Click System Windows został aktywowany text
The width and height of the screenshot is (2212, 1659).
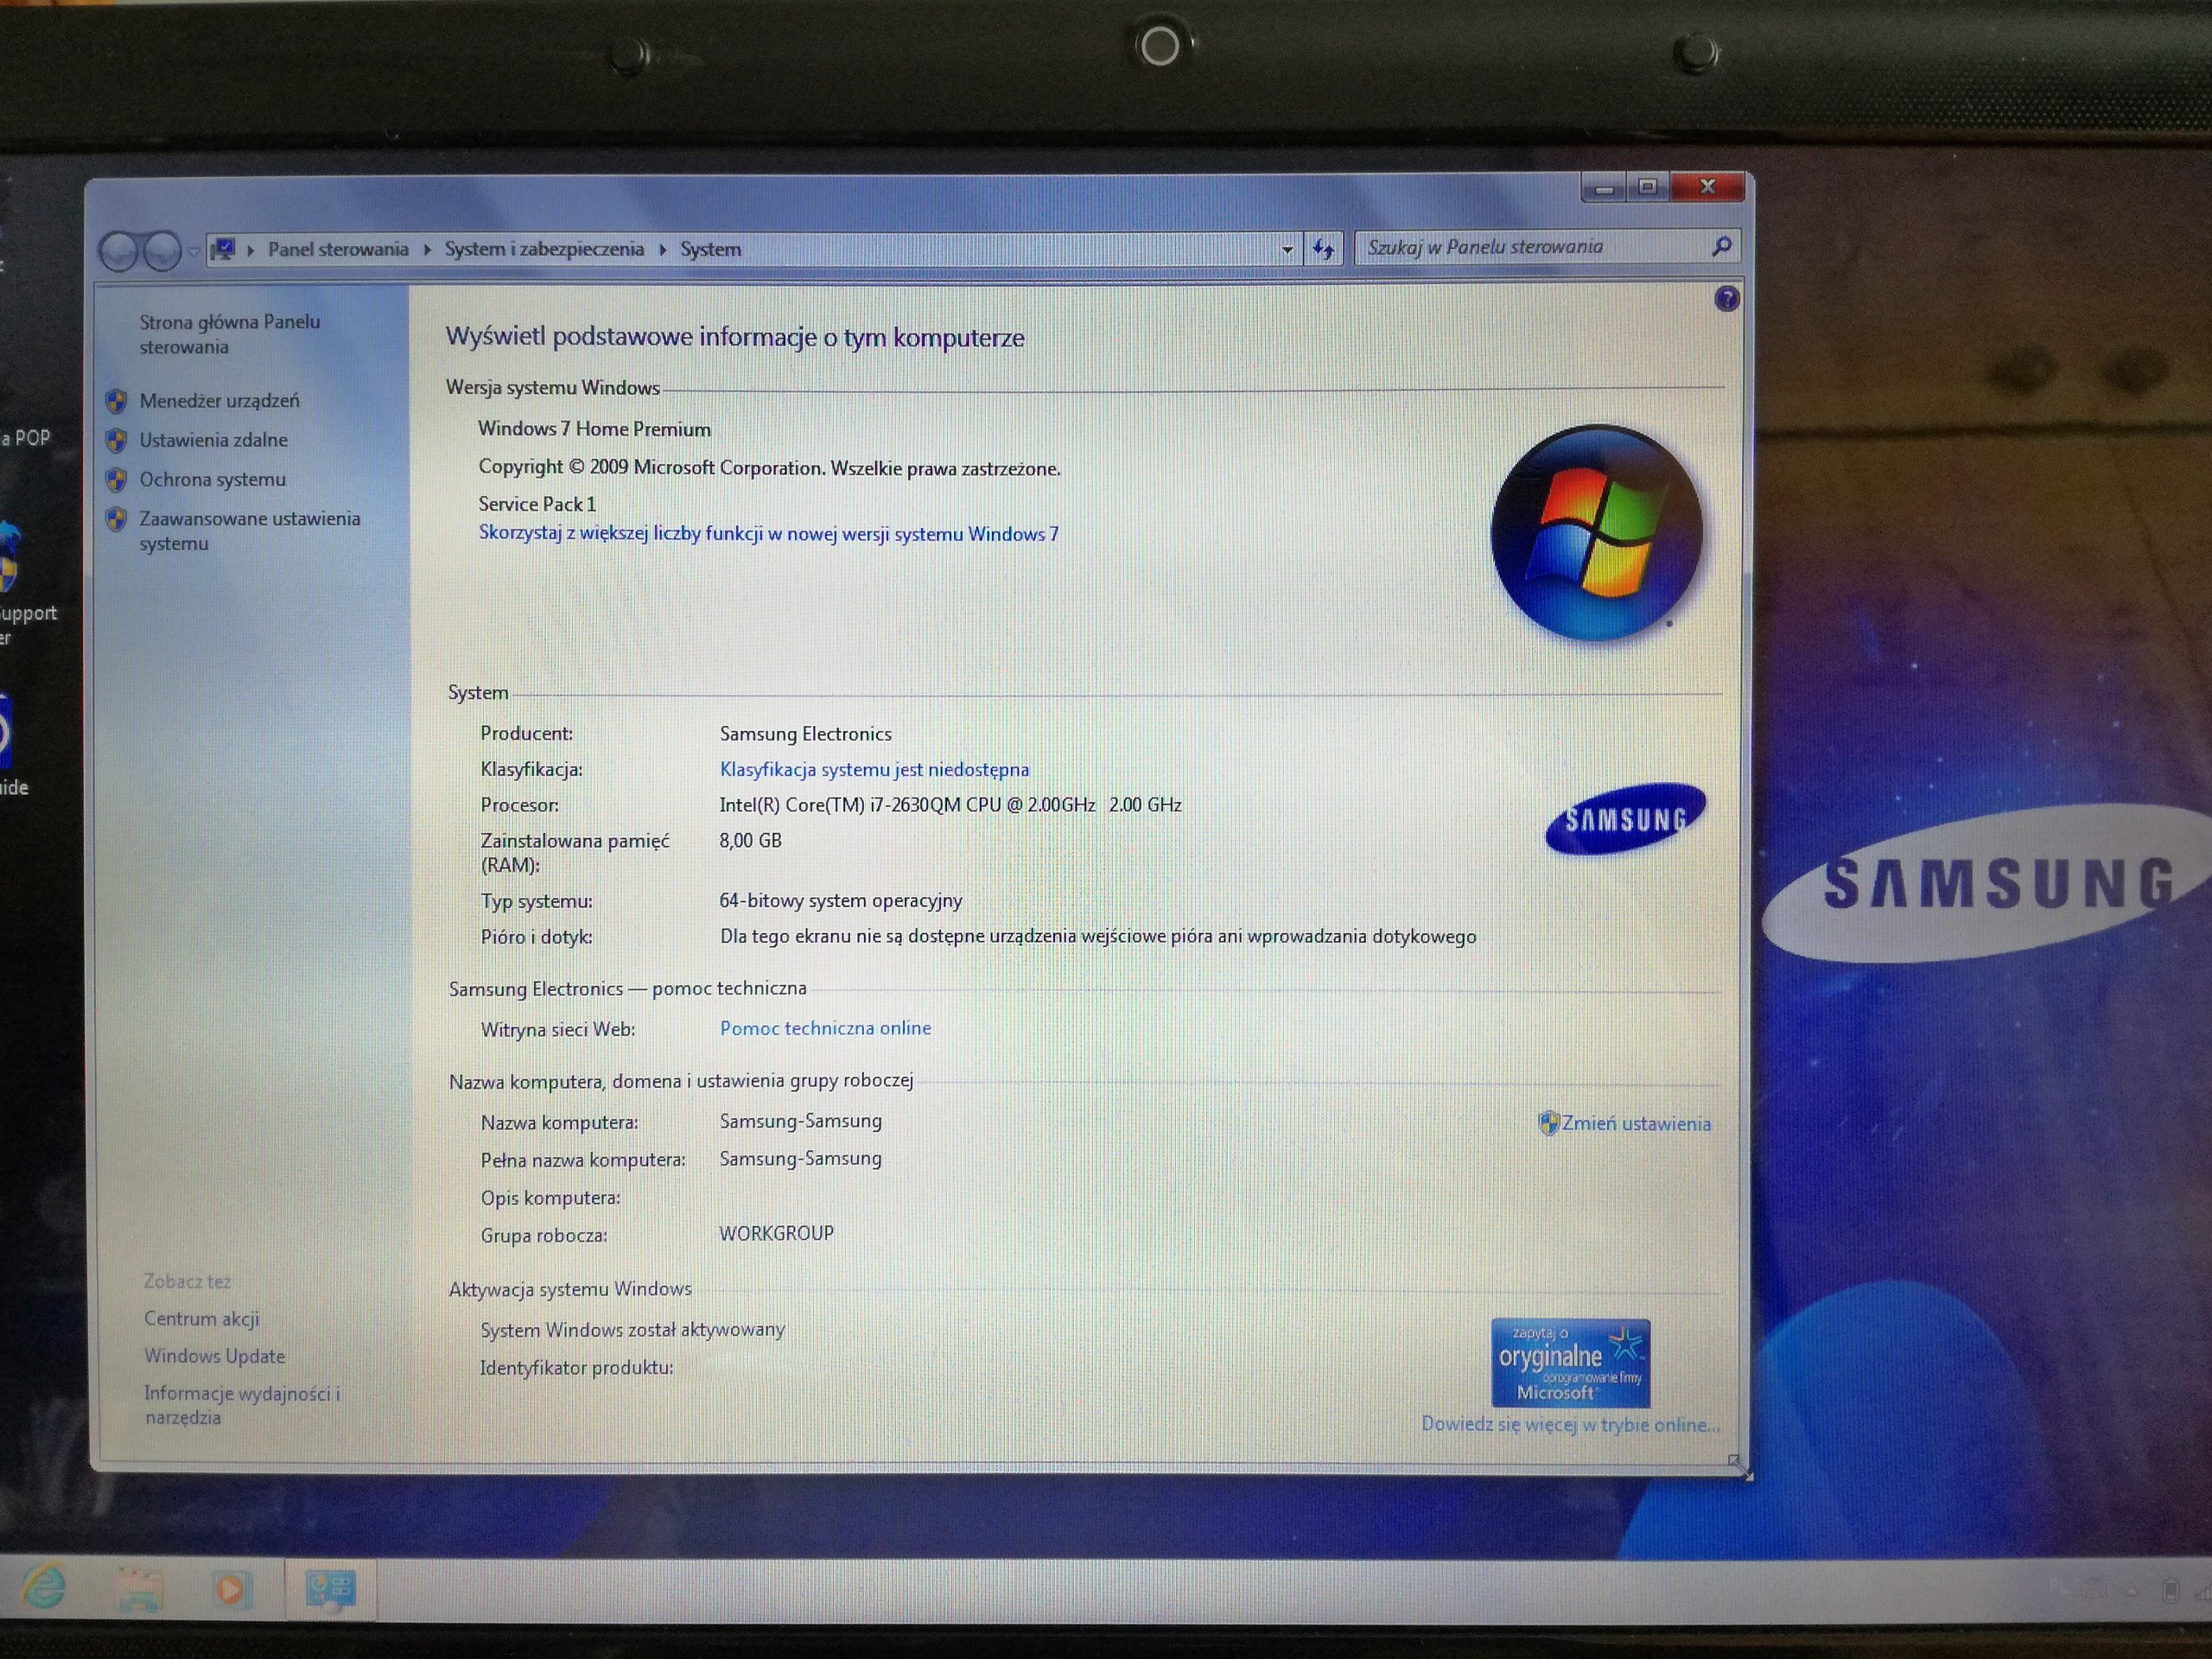632,1330
